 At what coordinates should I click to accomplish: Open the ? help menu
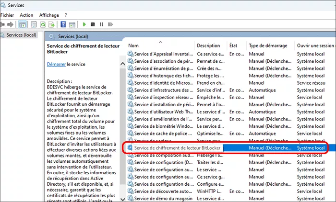coord(66,15)
